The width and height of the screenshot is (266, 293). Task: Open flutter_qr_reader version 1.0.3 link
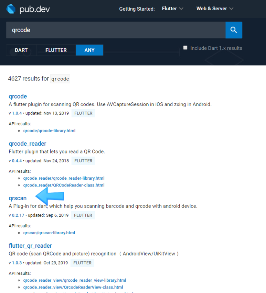[17, 263]
